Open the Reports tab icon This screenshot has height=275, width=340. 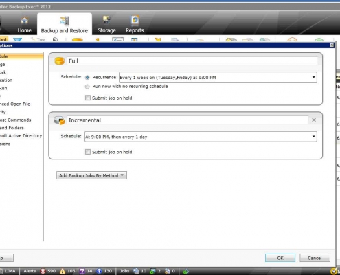tap(135, 20)
